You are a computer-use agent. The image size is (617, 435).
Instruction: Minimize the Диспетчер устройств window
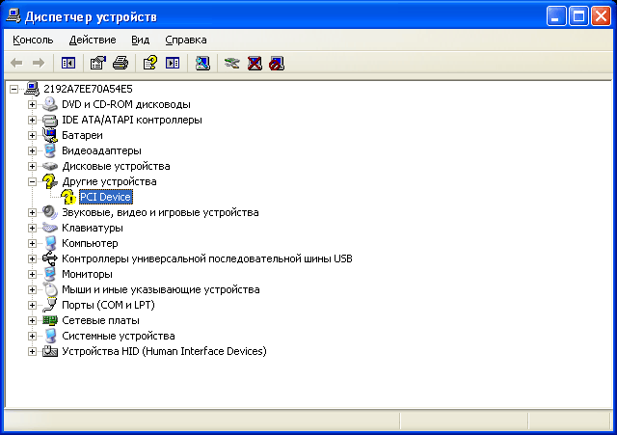pos(556,16)
